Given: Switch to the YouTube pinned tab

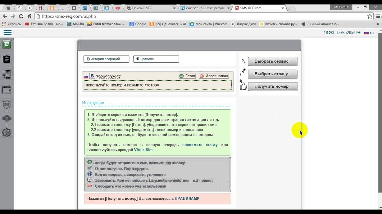Looking at the screenshot, I should 118,8.
